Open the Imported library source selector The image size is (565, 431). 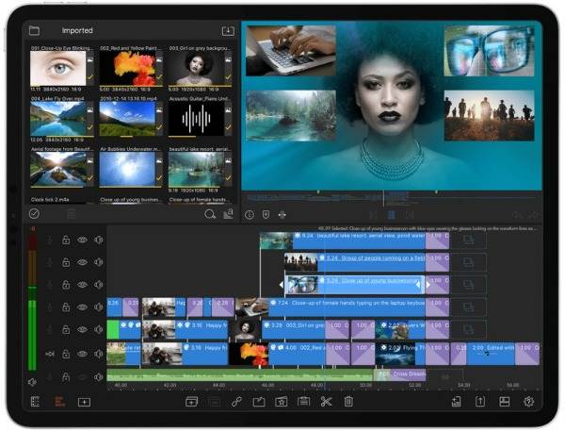[77, 31]
